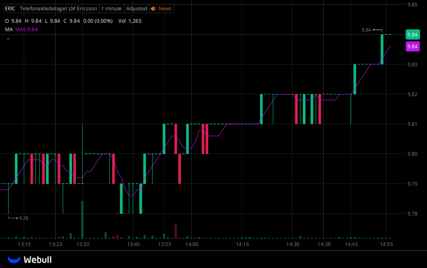The height and width of the screenshot is (268, 427).
Task: Collapse the indicator legend caret
Action: click(x=8, y=39)
